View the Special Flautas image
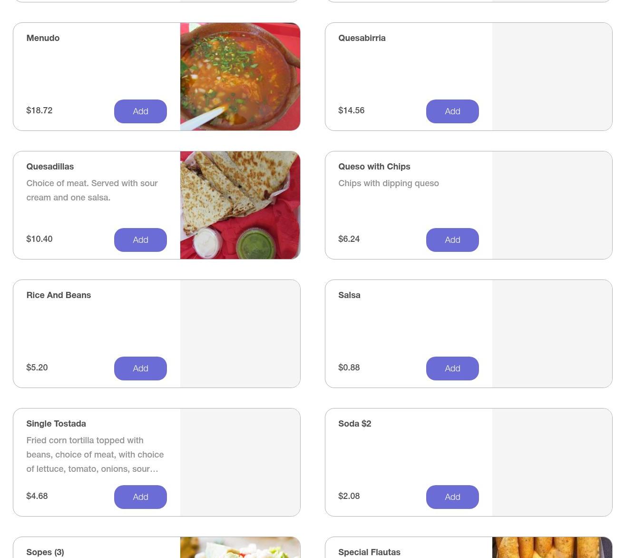The height and width of the screenshot is (558, 625). point(552,548)
